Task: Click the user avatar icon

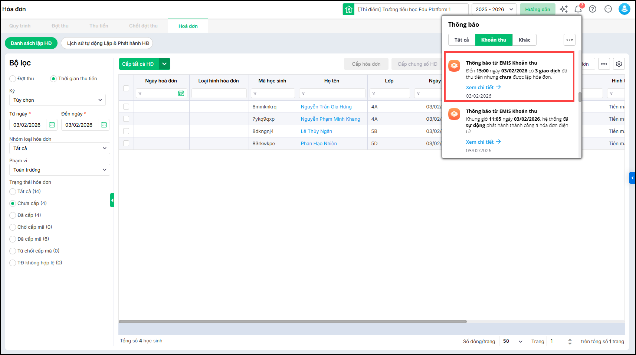Action: pyautogui.click(x=624, y=9)
